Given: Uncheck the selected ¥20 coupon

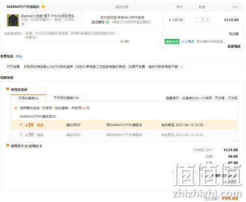Looking at the screenshot, I should click(x=21, y=125).
